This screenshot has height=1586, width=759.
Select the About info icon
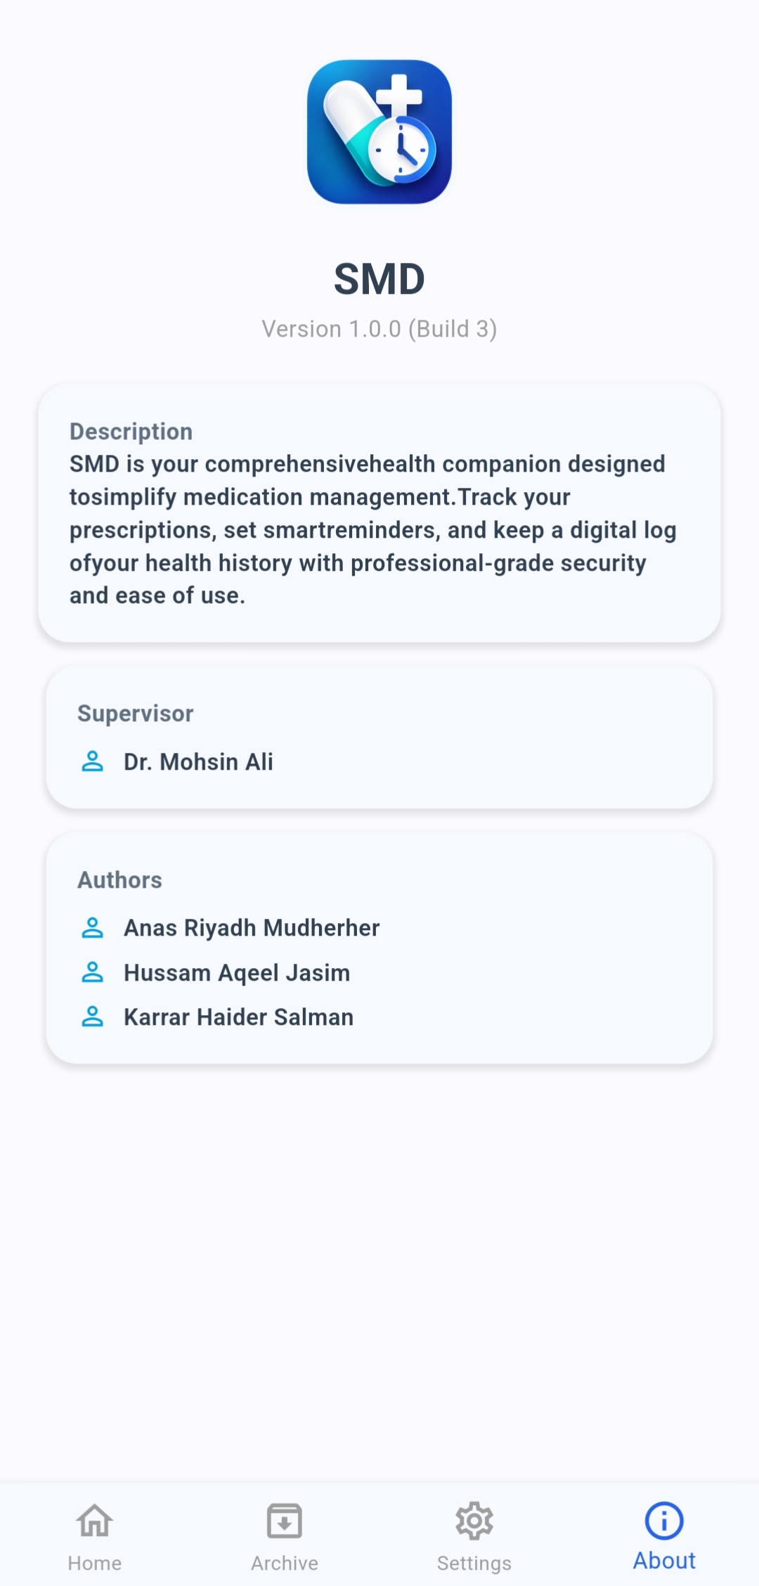click(x=664, y=1520)
